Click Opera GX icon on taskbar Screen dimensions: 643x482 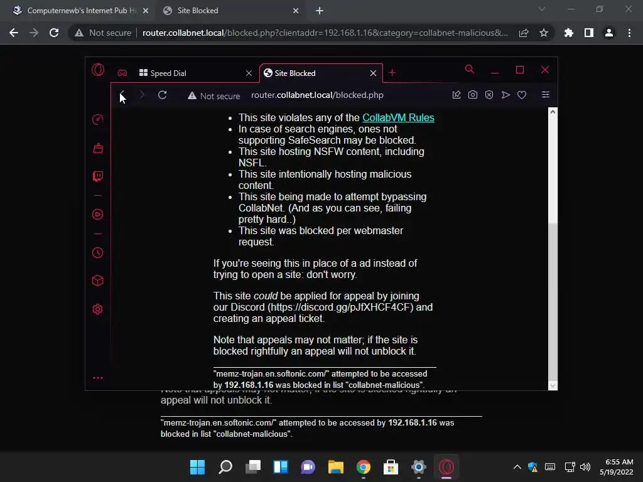pyautogui.click(x=446, y=467)
